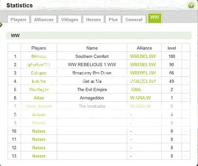The height and width of the screenshot is (166, 198).
Task: Open the Alliances tab
Action: pos(44,19)
